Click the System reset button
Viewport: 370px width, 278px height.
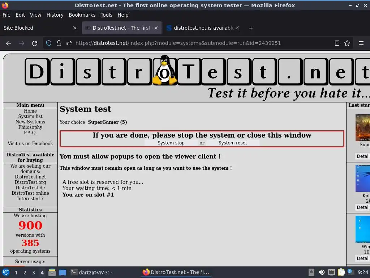[233, 143]
